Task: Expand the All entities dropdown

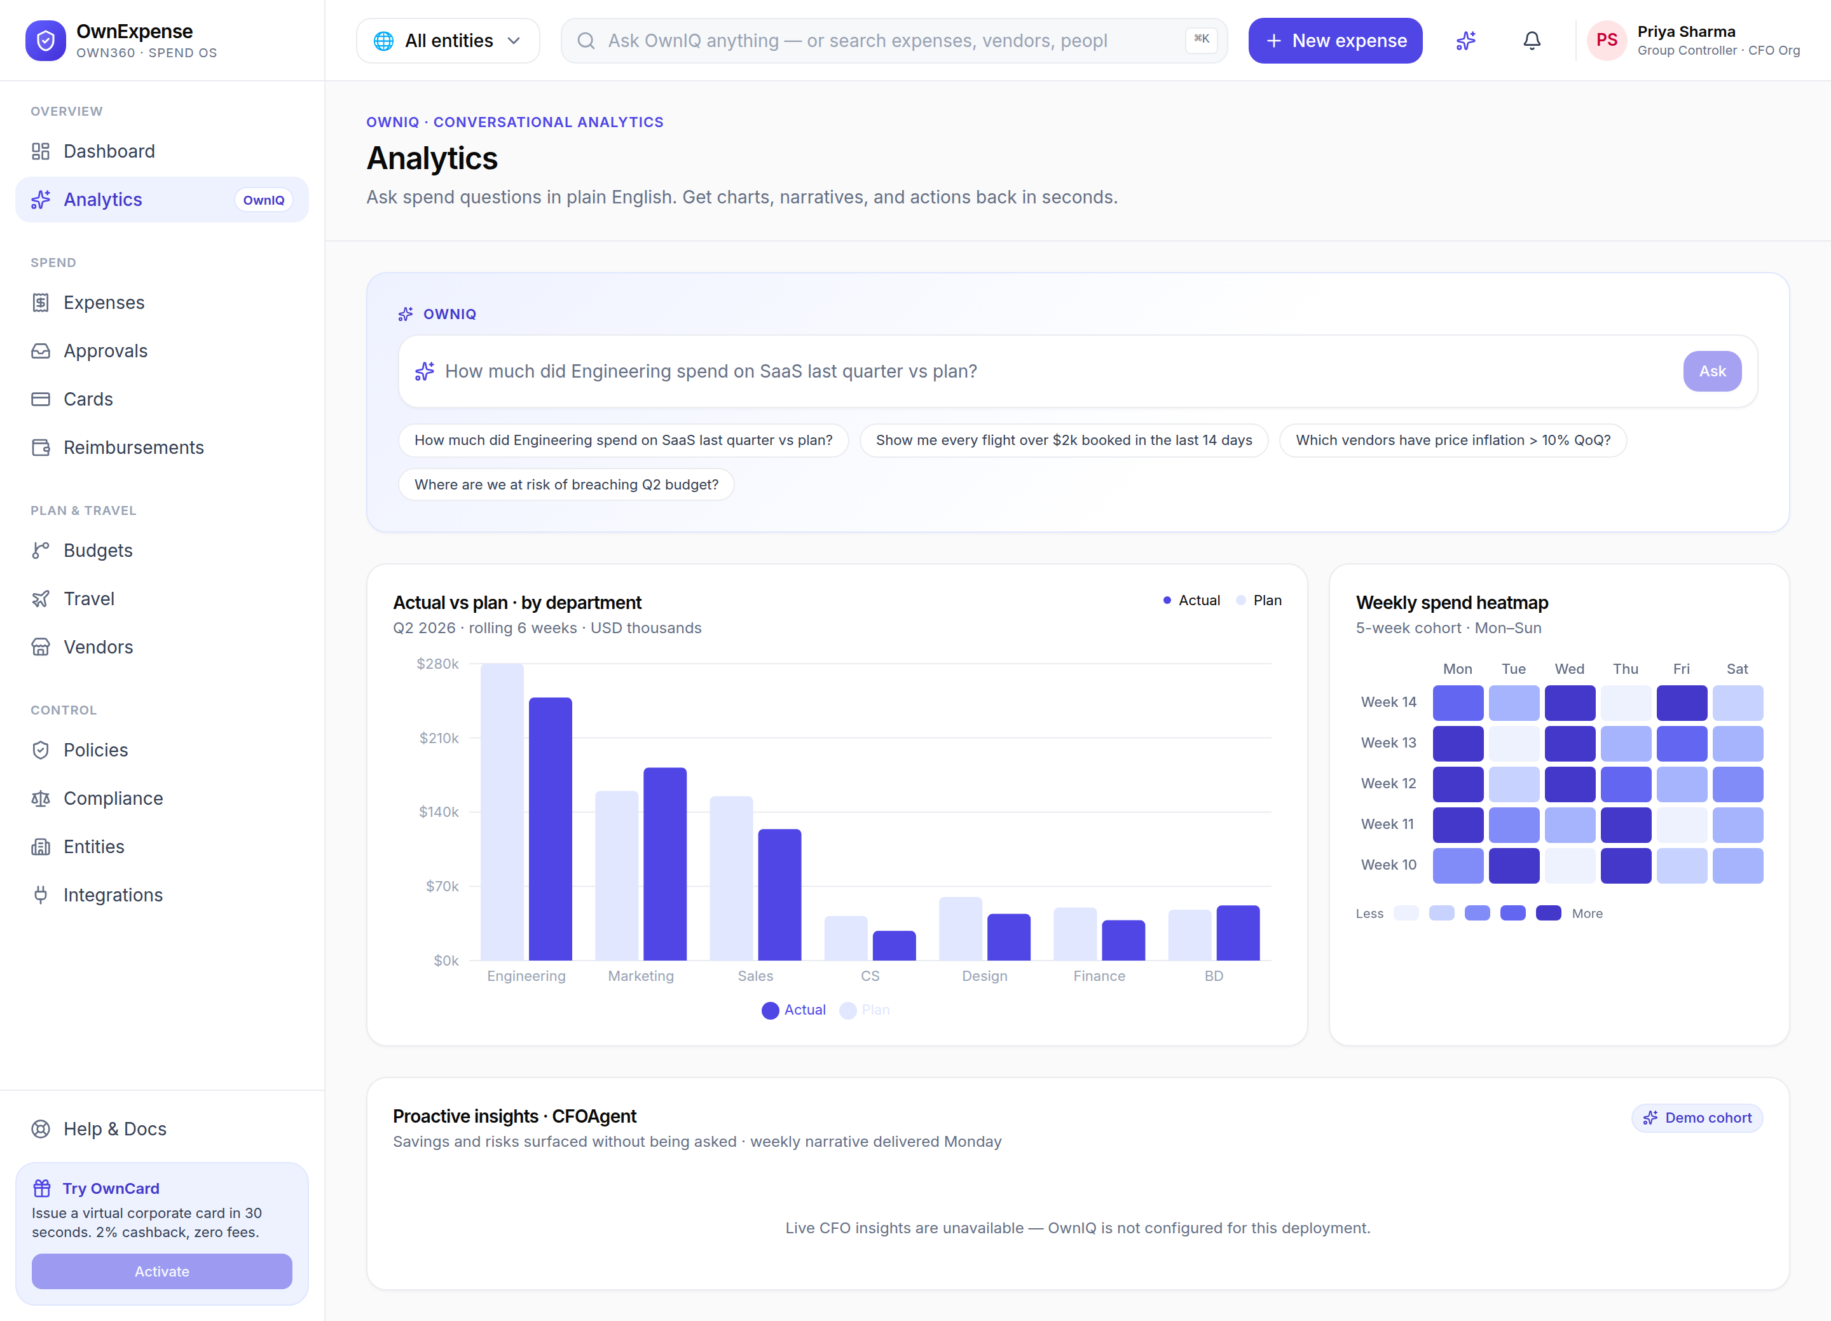Action: coord(448,41)
